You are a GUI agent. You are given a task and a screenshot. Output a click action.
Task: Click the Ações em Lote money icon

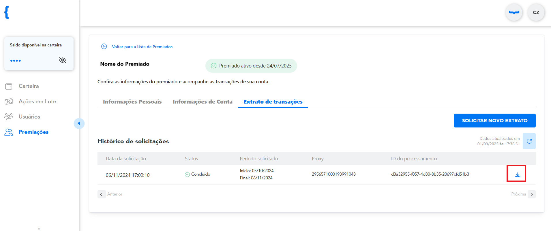coord(9,102)
